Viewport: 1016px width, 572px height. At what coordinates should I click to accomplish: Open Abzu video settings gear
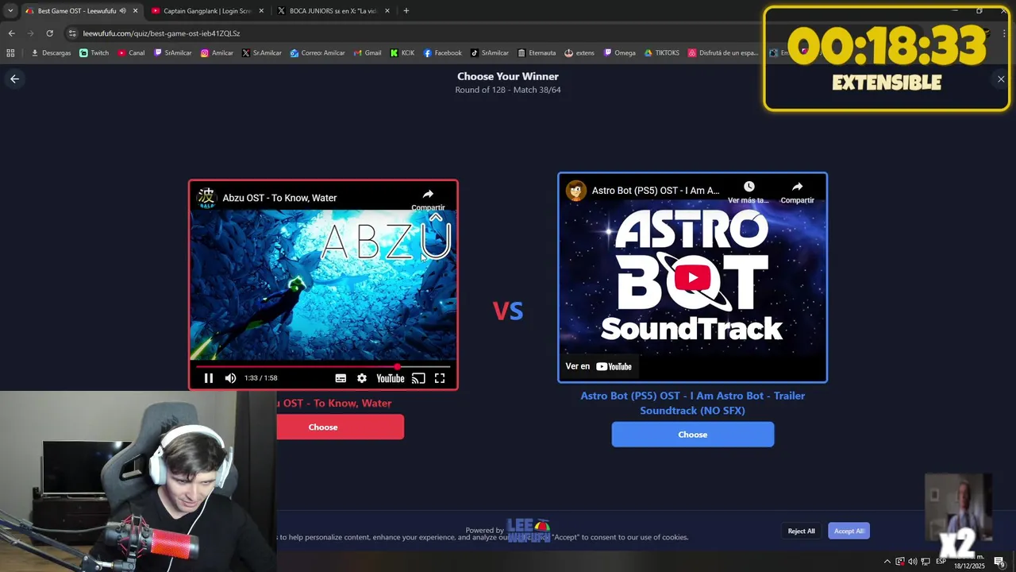coord(362,378)
